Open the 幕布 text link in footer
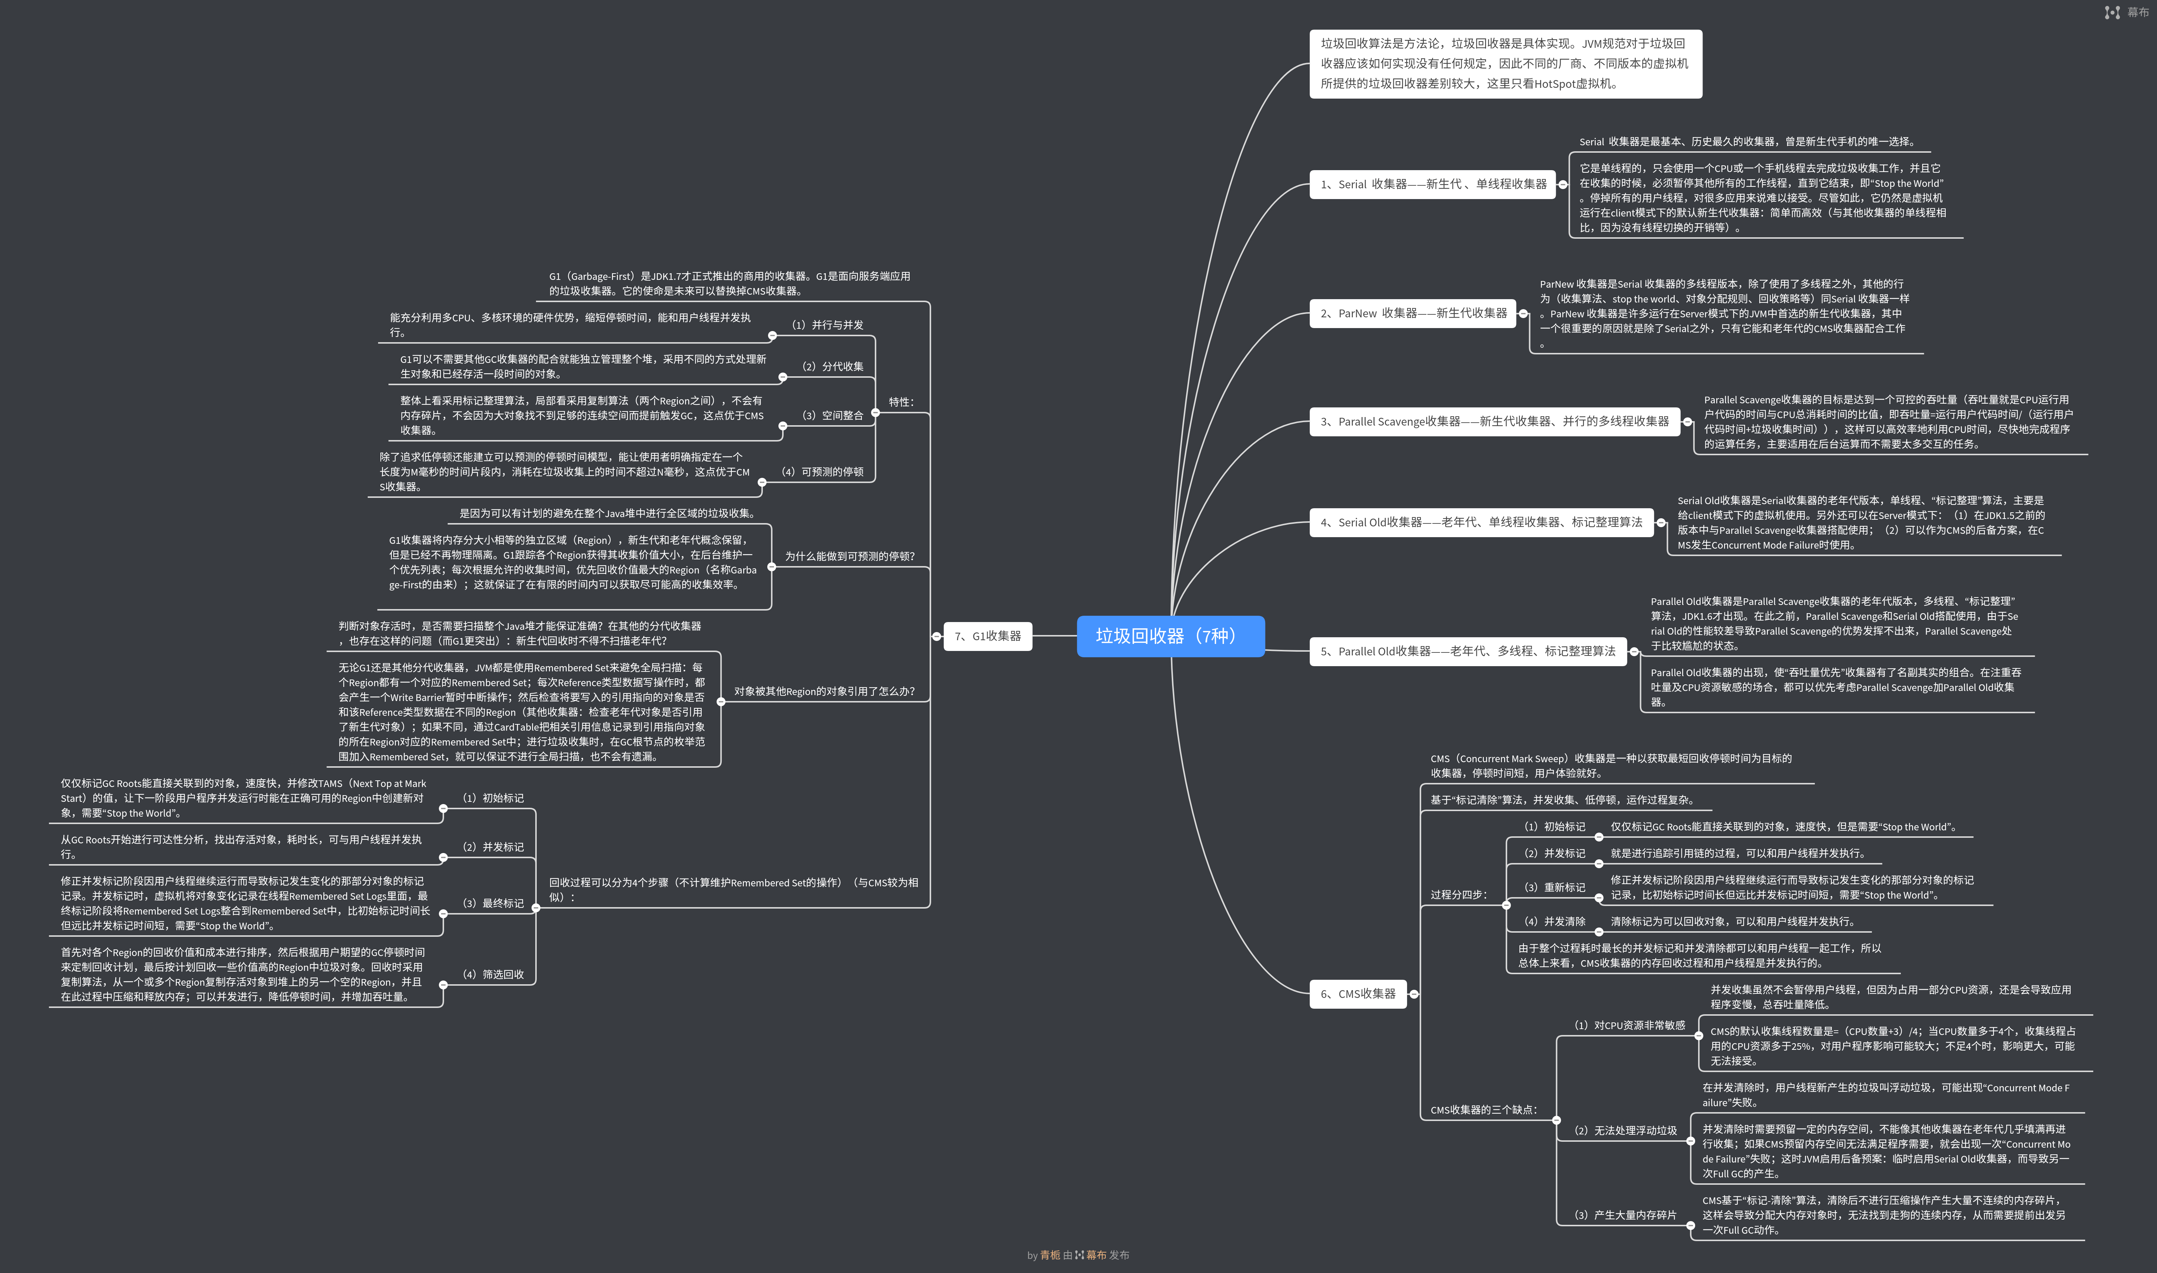Viewport: 2157px width, 1273px height. click(x=1096, y=1255)
